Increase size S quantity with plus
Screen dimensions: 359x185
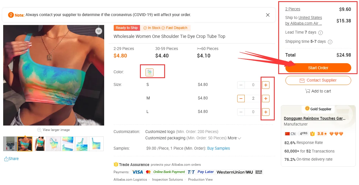266,85
